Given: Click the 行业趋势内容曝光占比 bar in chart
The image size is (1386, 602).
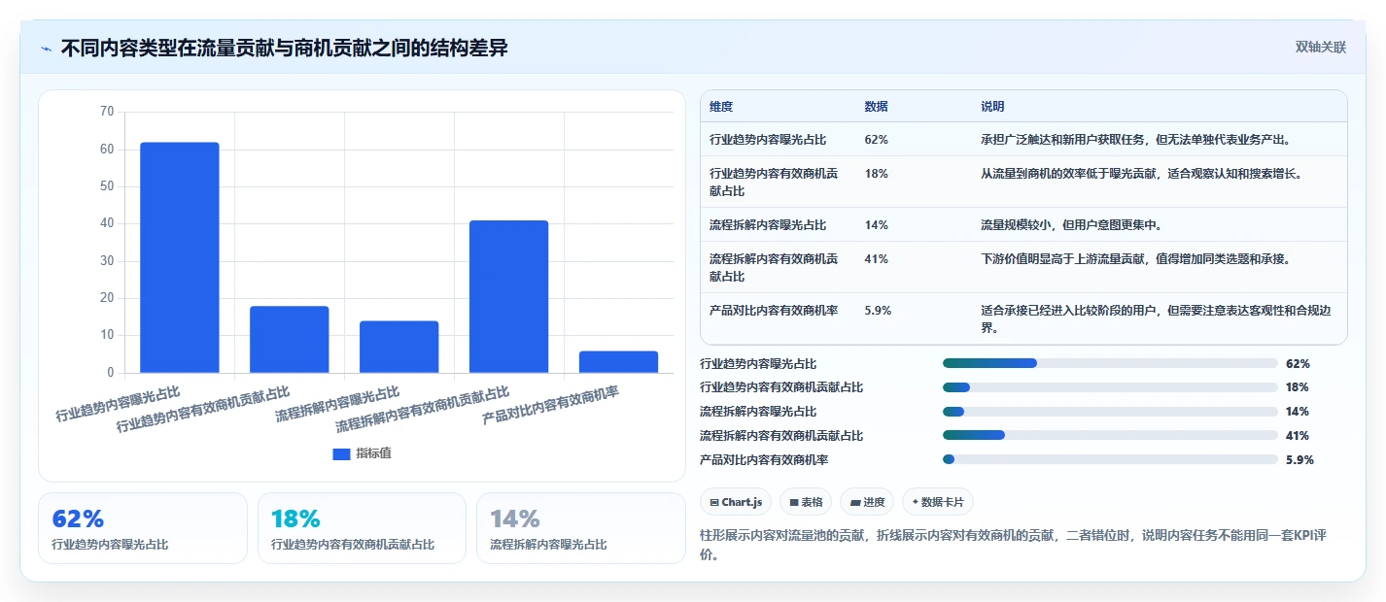Looking at the screenshot, I should (x=180, y=257).
